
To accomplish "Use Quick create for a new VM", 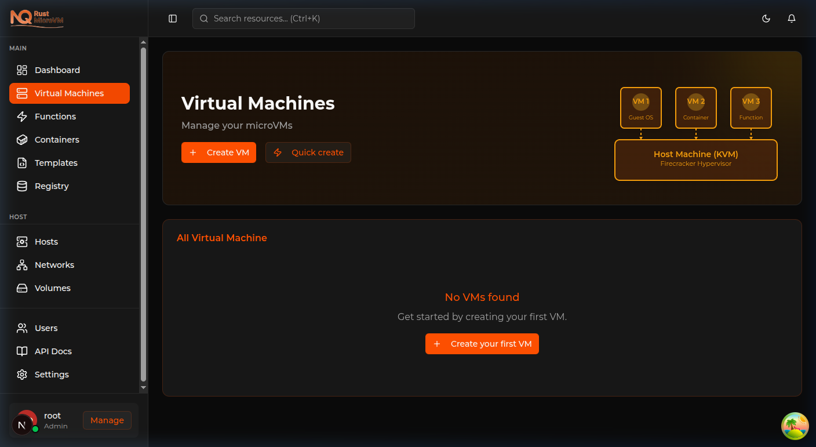I will click(308, 152).
